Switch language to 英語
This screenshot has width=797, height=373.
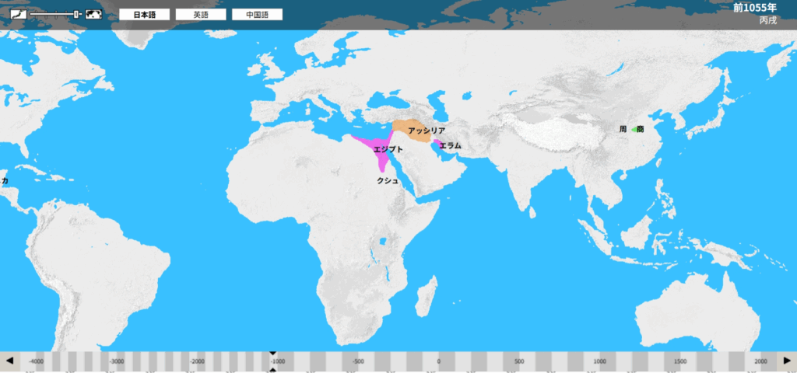(x=201, y=15)
